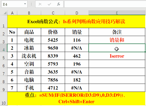Select row 10 header
Screen dimensions: 146x106
[x=4, y=99]
